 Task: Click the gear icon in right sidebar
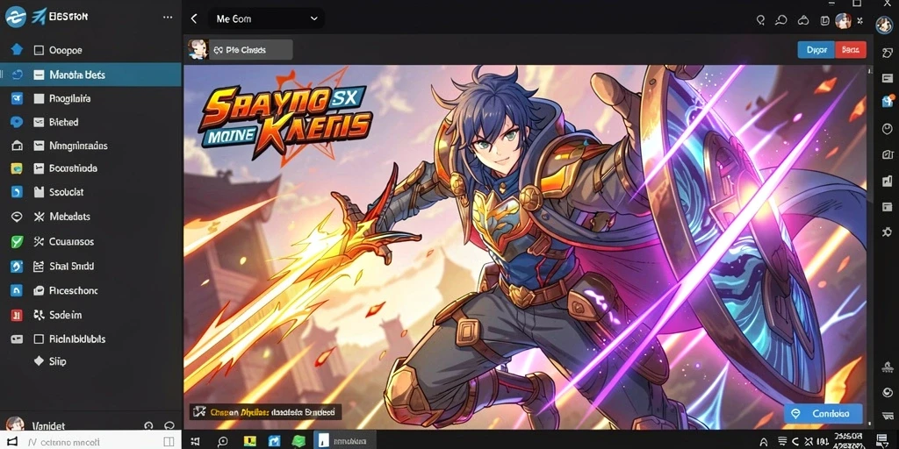click(x=887, y=232)
